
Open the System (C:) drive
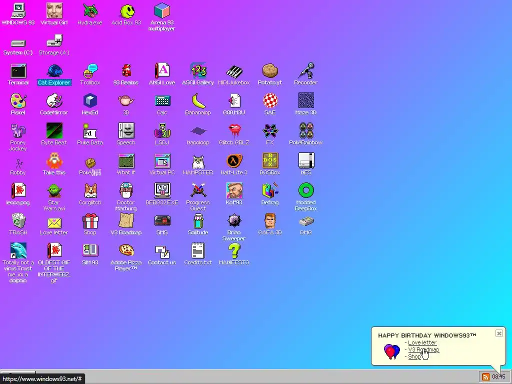pos(18,43)
